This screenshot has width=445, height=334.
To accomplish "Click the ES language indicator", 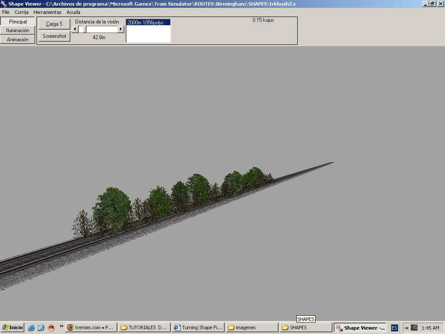I will pos(394,328).
